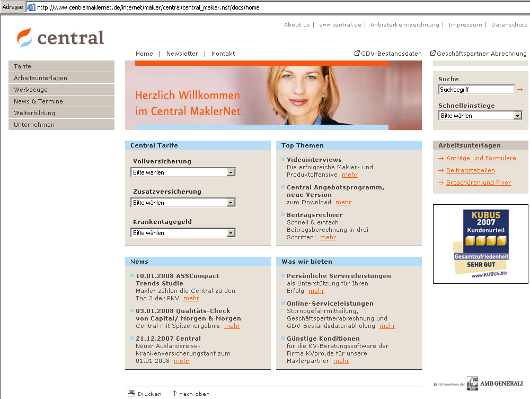Open Tarife in the left menu
Viewport: 530px width, 399px height.
coord(61,66)
